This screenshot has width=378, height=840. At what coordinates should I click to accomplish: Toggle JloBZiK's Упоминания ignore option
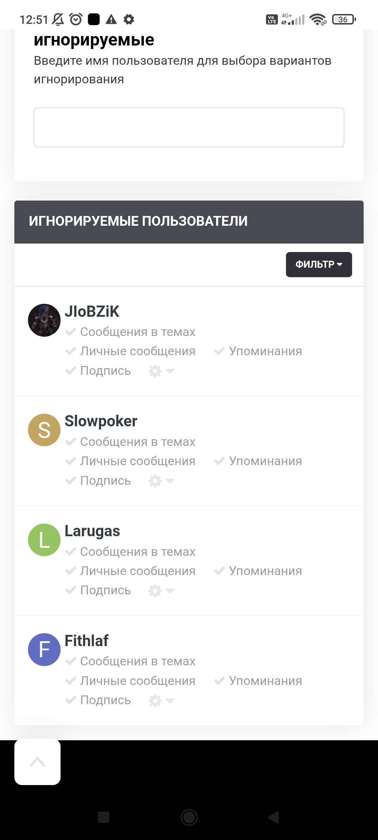(258, 351)
